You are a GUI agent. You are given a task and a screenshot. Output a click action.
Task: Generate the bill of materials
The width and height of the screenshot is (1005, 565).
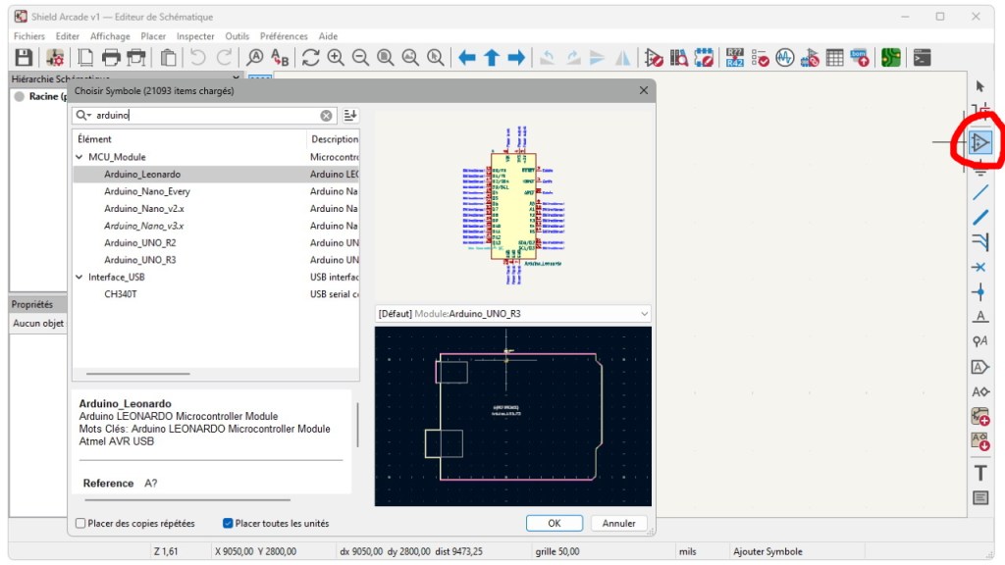tap(859, 57)
